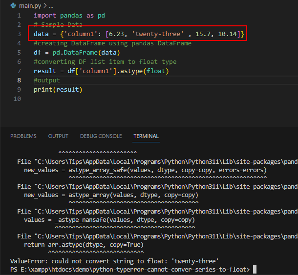Screen dimensions: 298x275
Task: Click the terminal prompt cursor after PS path
Action: (255, 269)
